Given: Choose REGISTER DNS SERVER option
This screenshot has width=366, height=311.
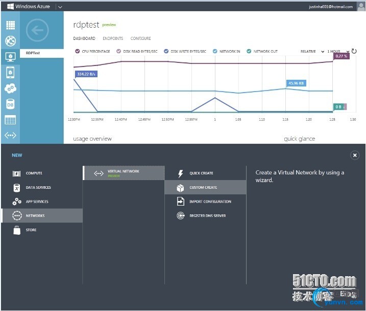Looking at the screenshot, I should [x=205, y=215].
